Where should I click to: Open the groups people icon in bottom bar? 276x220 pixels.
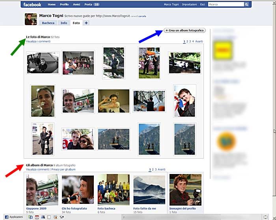coord(43,217)
